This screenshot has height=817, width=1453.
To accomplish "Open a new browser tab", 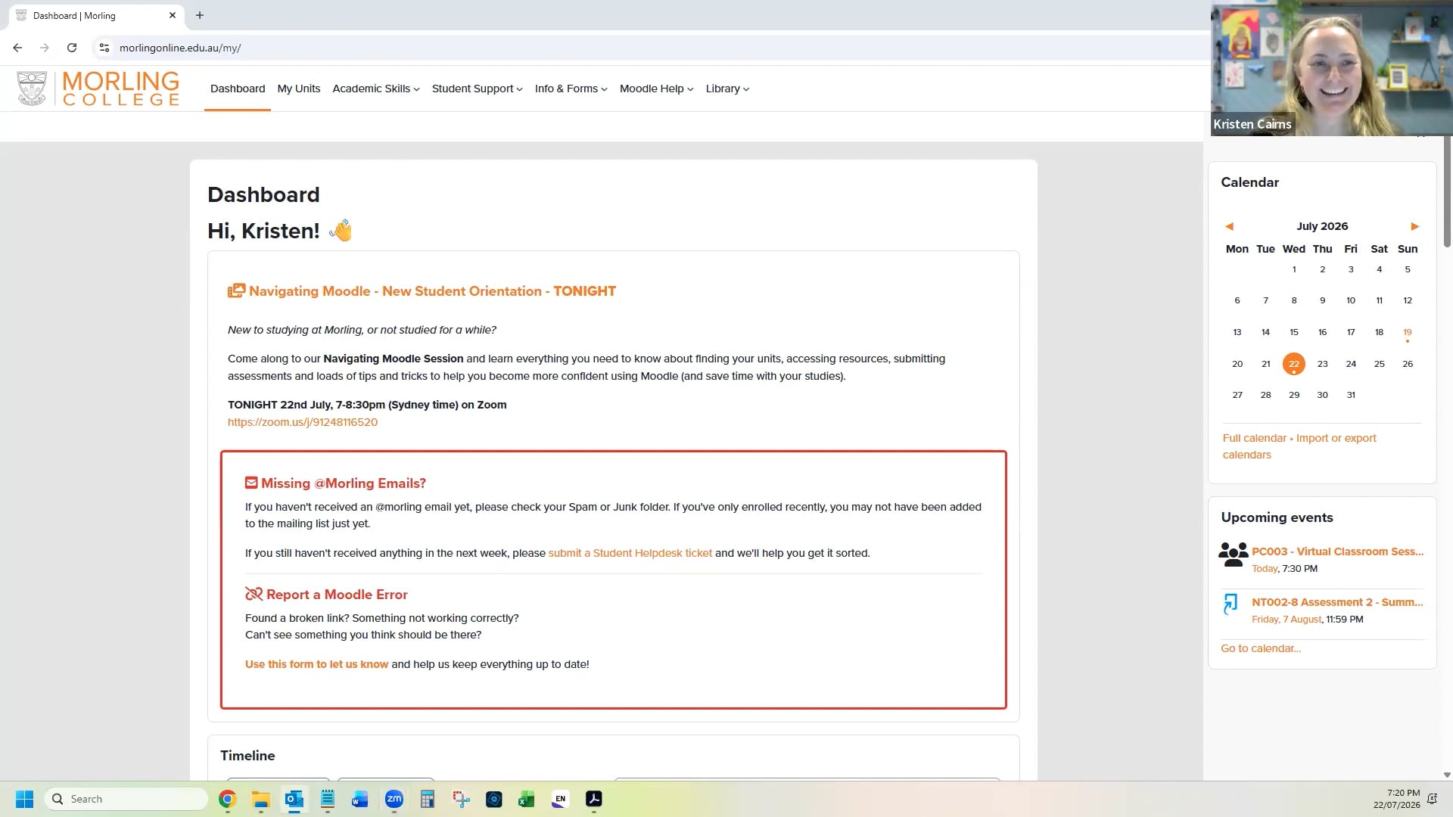I will (x=200, y=15).
